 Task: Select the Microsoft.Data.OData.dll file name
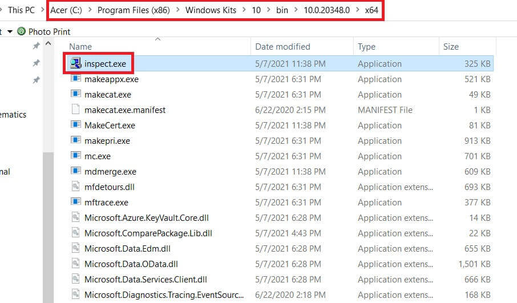131,264
